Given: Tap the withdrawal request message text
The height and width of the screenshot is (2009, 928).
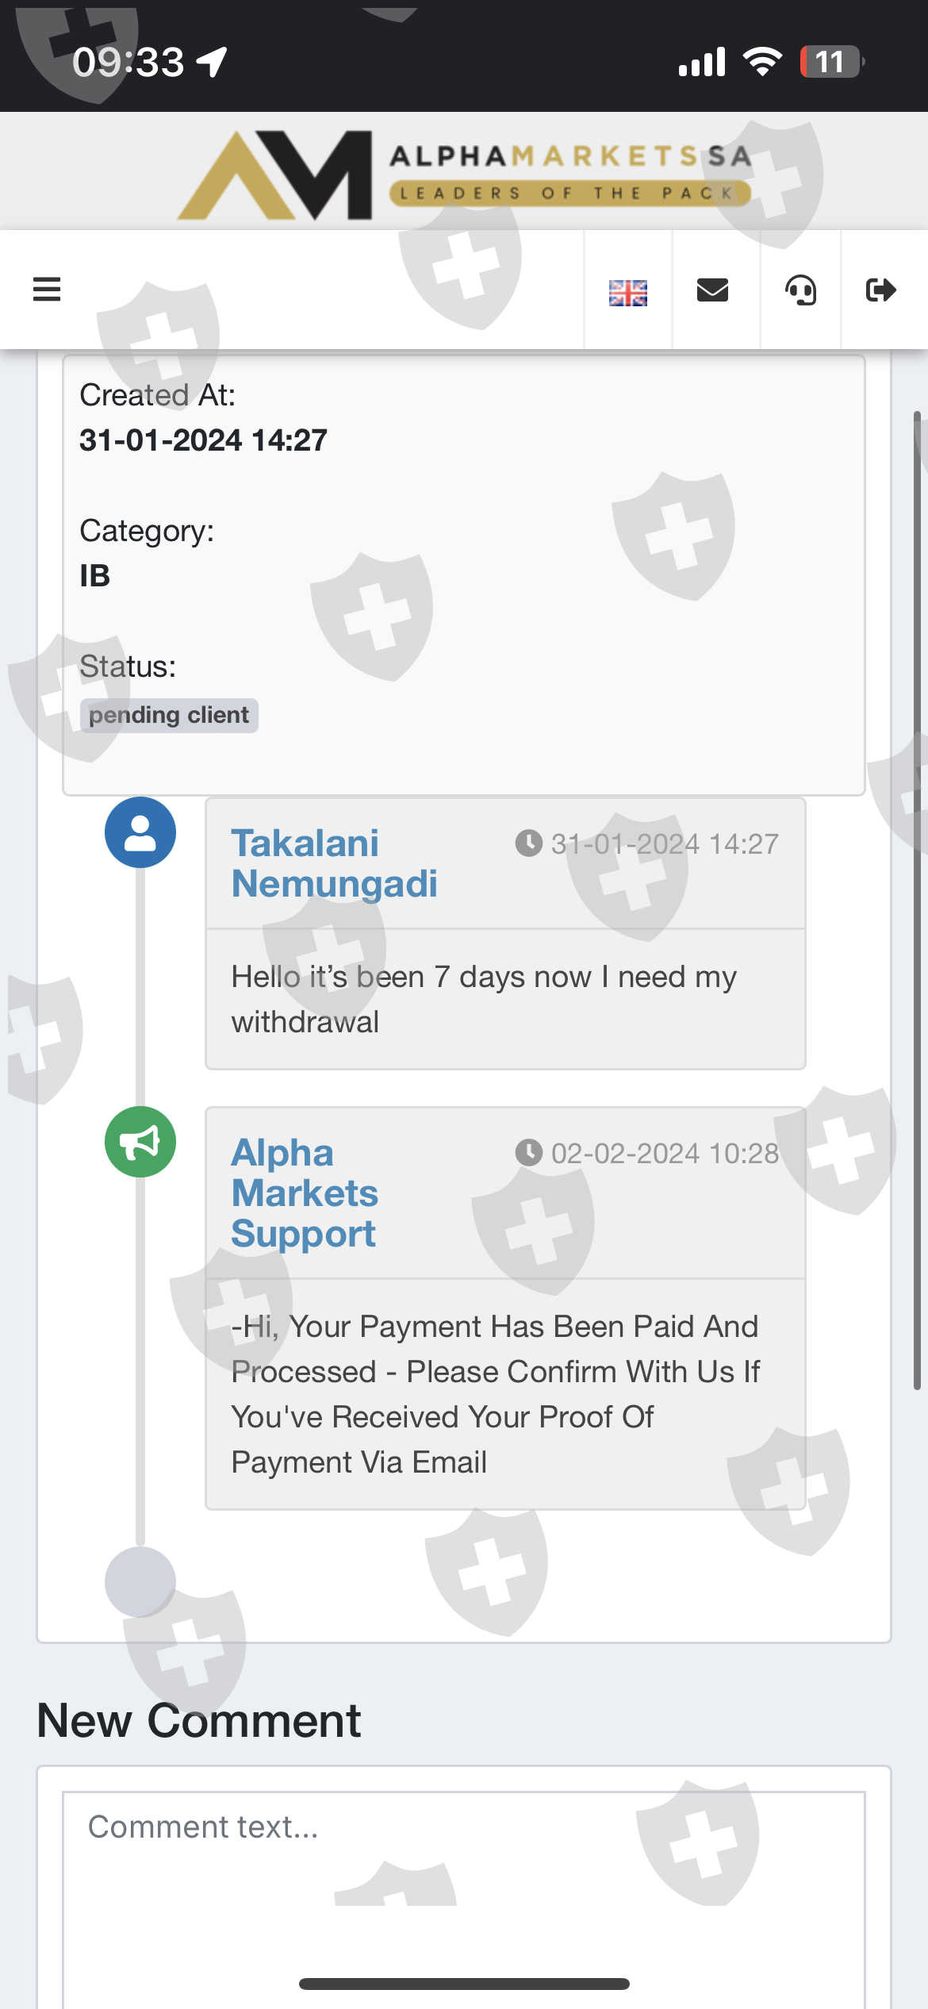Looking at the screenshot, I should 484,999.
